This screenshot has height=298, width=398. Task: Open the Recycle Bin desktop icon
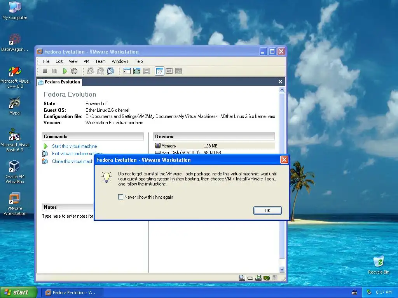tap(379, 265)
